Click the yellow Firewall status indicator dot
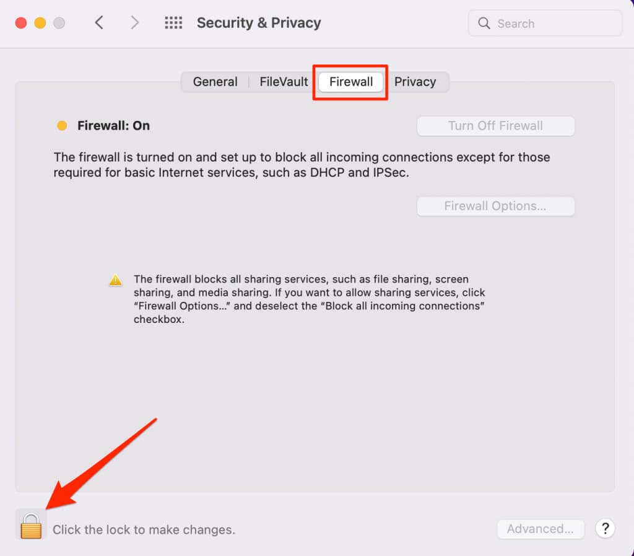This screenshot has width=634, height=556. [x=62, y=126]
